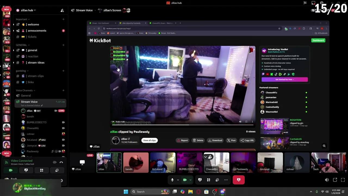
Task: Open the zillas hub server dropdown
Action: tap(26, 10)
